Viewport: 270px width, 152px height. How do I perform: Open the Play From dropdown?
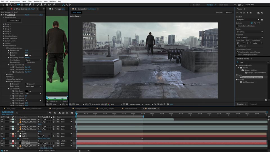click(249, 37)
